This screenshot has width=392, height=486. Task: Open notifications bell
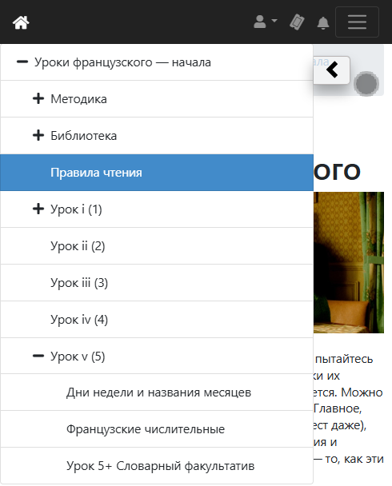(x=323, y=22)
